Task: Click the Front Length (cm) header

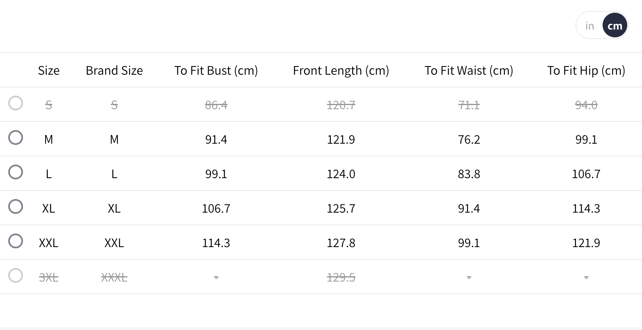Action: (x=341, y=71)
